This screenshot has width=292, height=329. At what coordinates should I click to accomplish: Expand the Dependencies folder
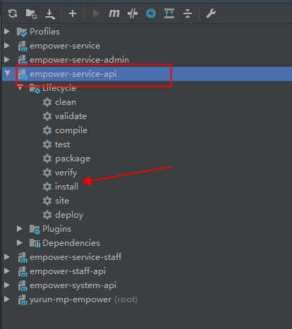[x=20, y=243]
